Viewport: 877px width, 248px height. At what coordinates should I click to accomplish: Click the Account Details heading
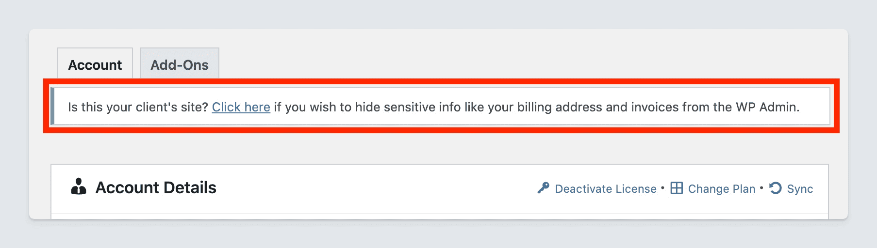[x=156, y=188]
